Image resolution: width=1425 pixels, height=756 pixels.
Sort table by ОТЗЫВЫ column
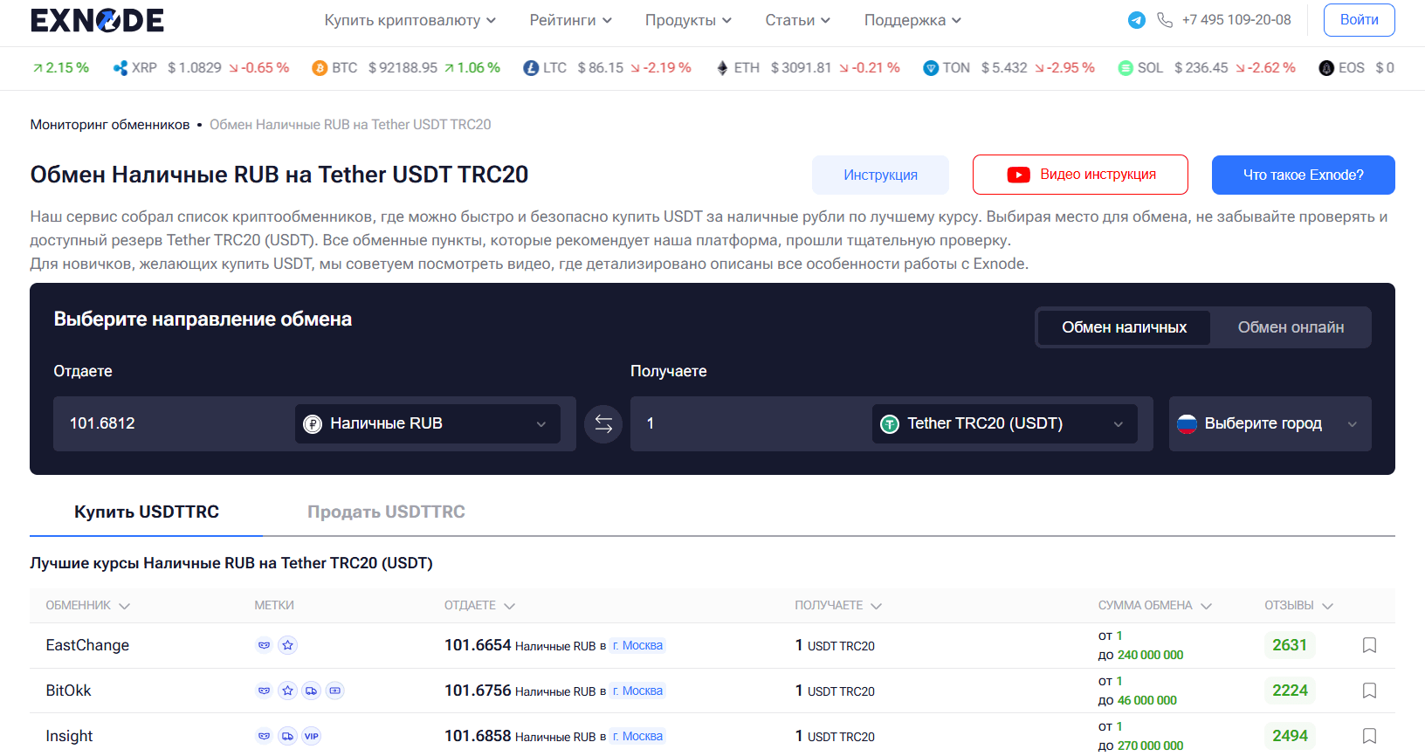(x=1298, y=605)
